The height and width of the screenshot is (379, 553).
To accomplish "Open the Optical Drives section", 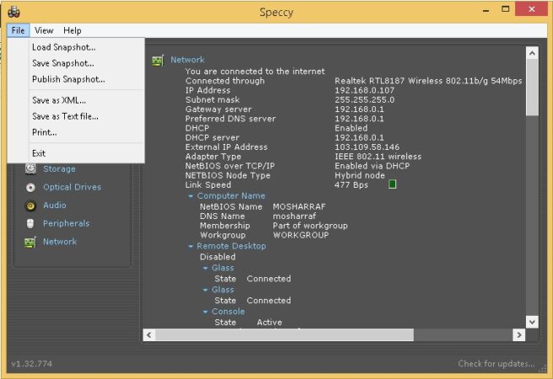I will click(72, 187).
